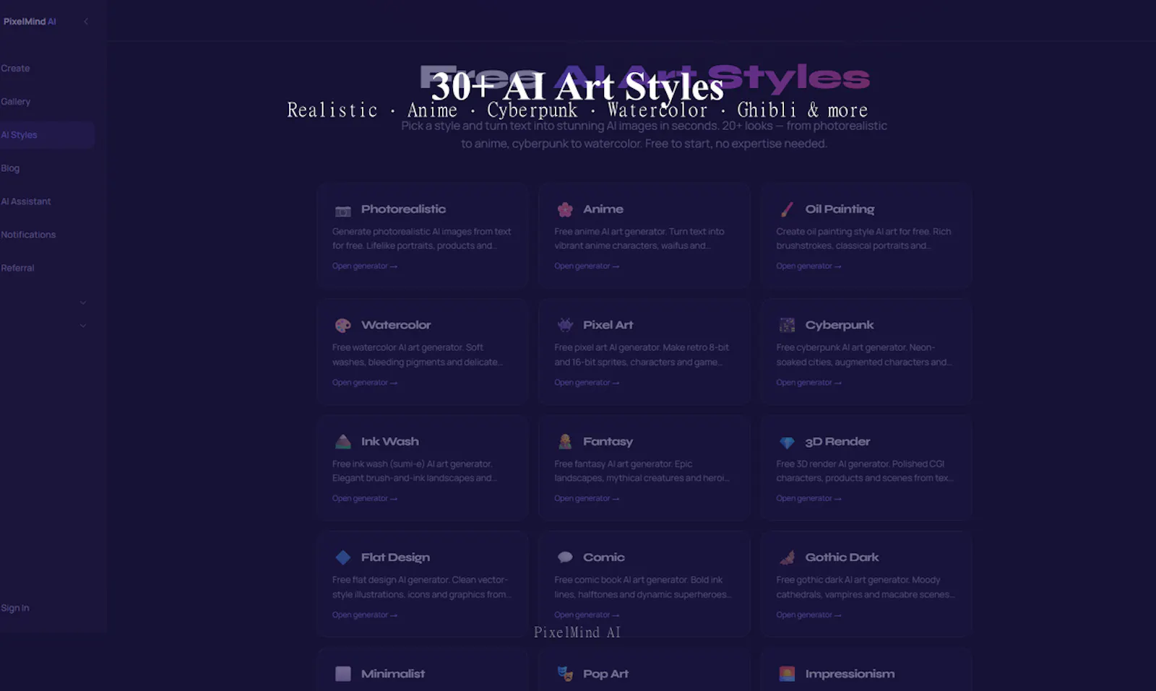The height and width of the screenshot is (691, 1156).
Task: Click the Flat Design description about vector-style illustrations
Action: (421, 588)
